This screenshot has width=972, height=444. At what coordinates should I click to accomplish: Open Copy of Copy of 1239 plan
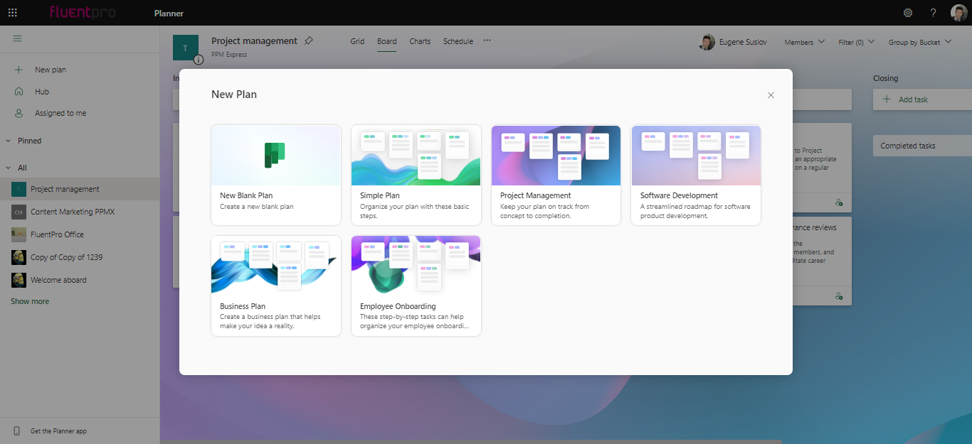(80, 257)
